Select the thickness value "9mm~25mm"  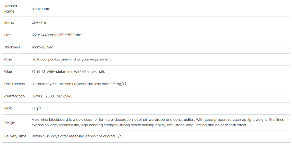tap(42, 47)
